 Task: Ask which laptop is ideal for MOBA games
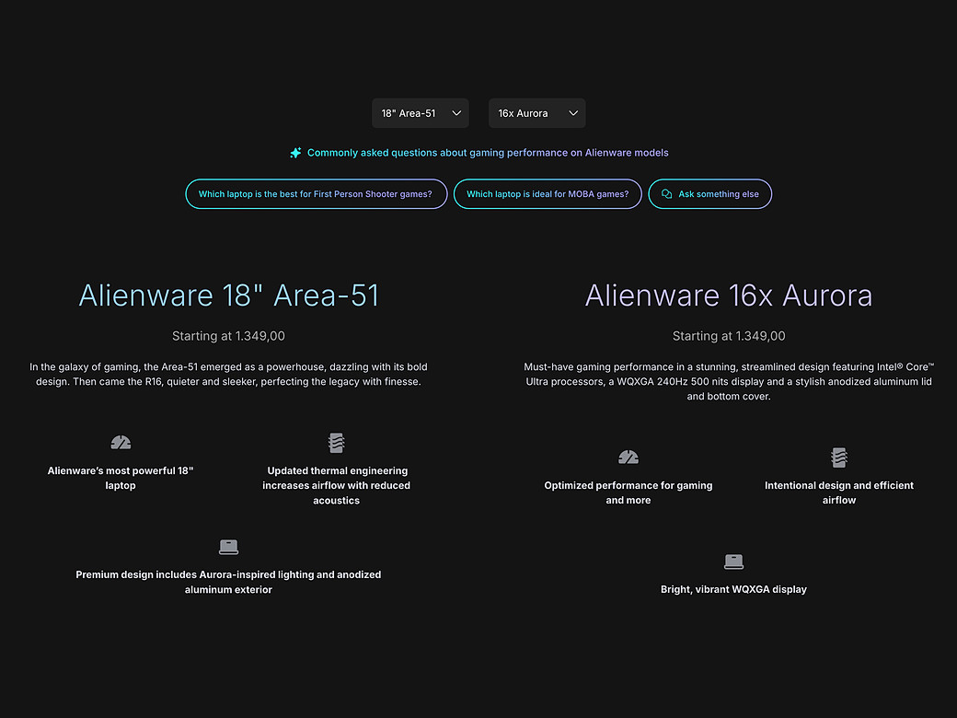click(548, 194)
